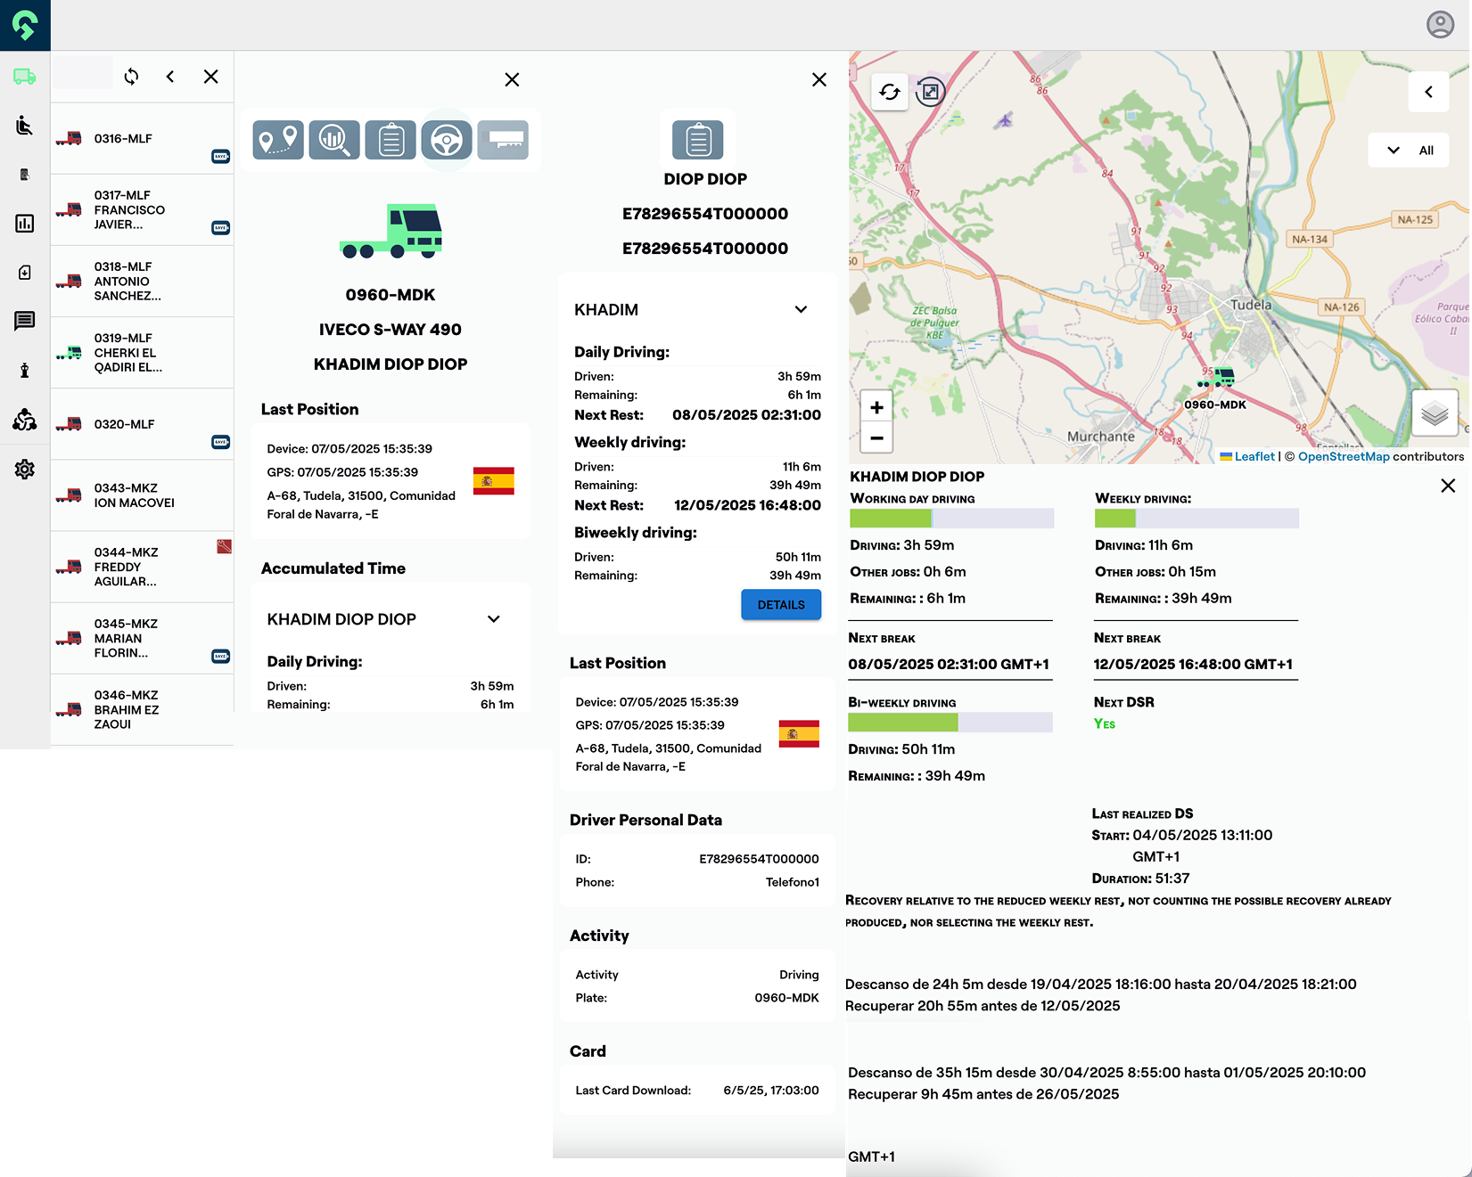Select vehicle 0319-MLF CHERKI EL QADIRI

coord(143,353)
